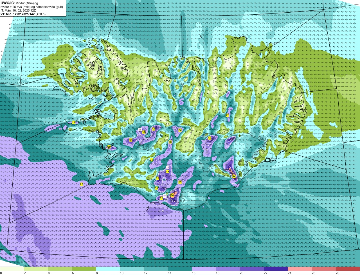
Task: Click the legend scale number 4
Action: pyautogui.click(x=49, y=273)
